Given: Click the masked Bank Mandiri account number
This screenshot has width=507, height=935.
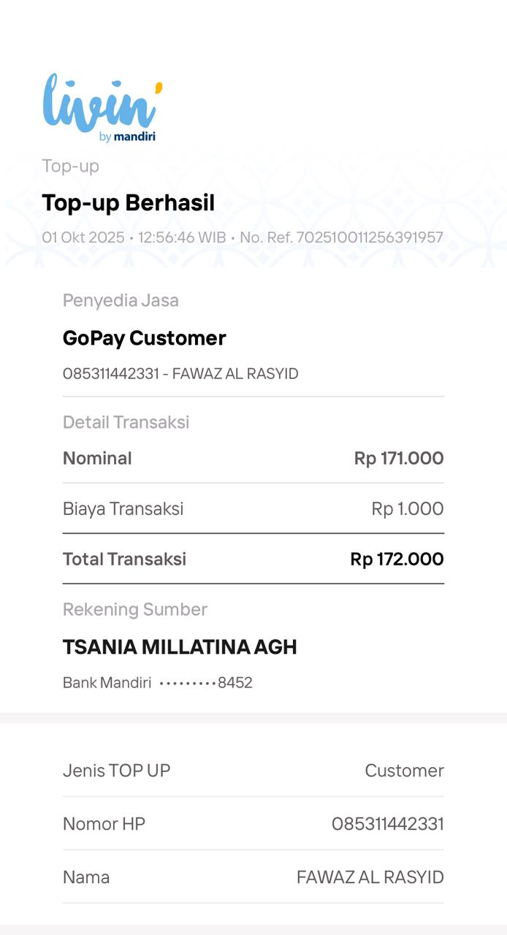Looking at the screenshot, I should click(x=205, y=683).
